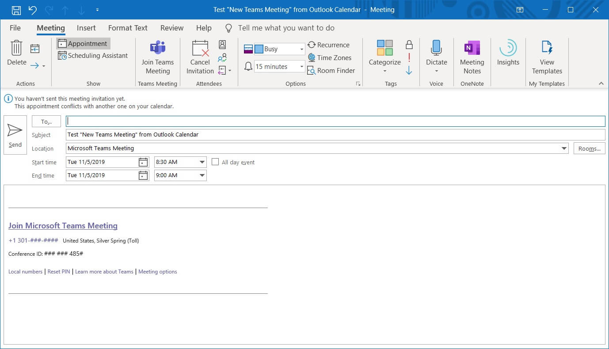Expand the Dictate language dropdown arrow
The width and height of the screenshot is (609, 349).
pos(437,71)
